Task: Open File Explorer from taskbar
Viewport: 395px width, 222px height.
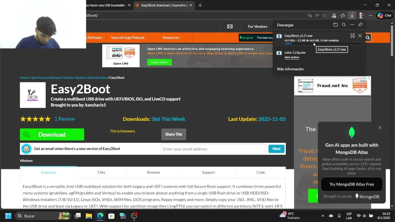Action: (x=89, y=216)
